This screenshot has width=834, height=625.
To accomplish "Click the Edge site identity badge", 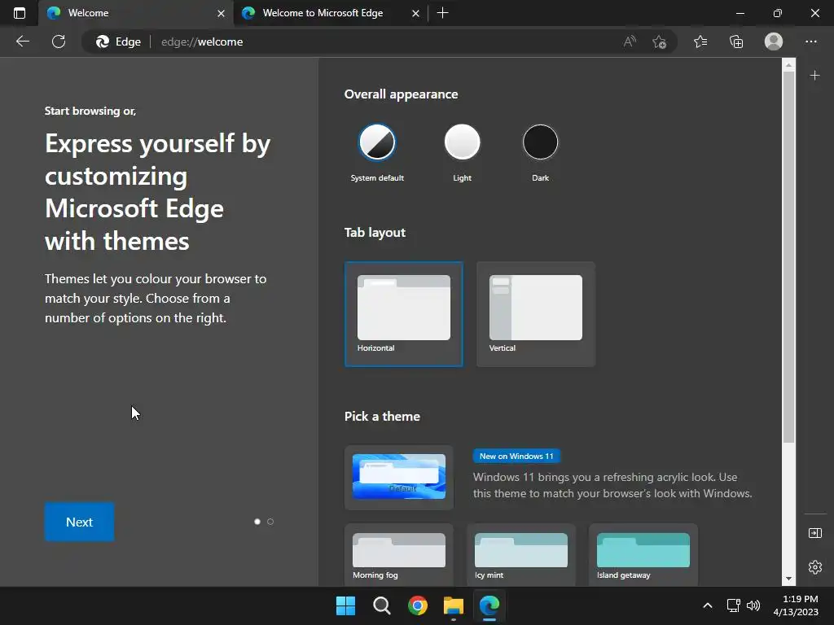I will [118, 42].
